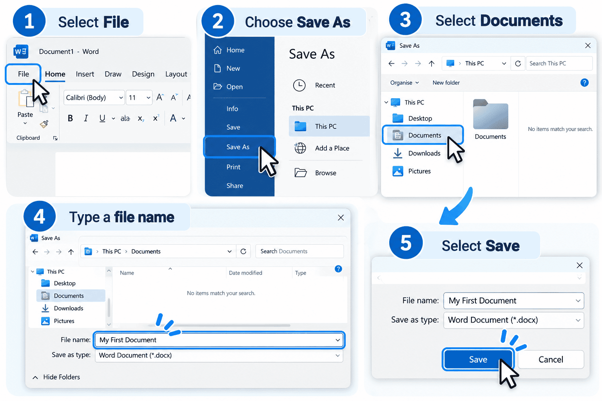602x401 pixels.
Task: Click the Format Painter brush icon
Action: [44, 124]
